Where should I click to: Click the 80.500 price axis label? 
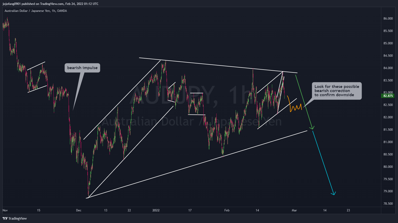(x=388, y=154)
